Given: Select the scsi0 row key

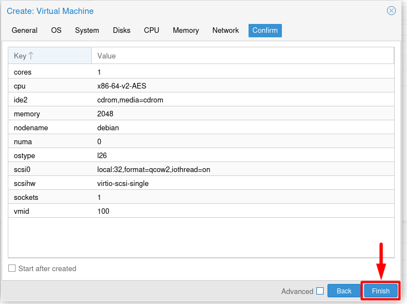Looking at the screenshot, I should pyautogui.click(x=22, y=170).
